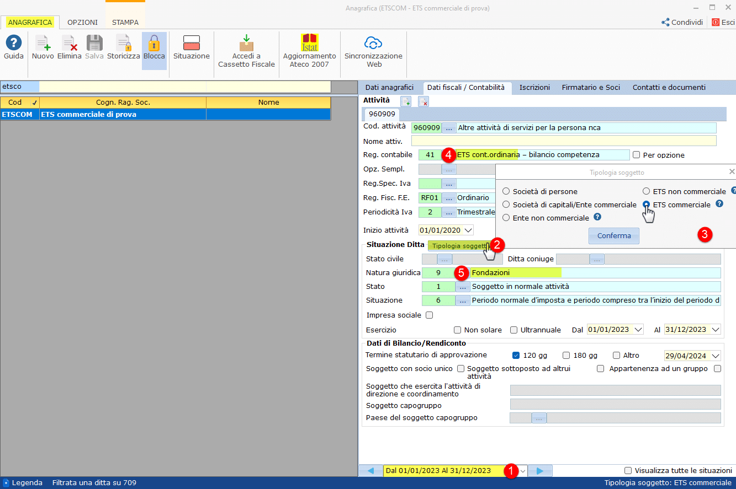Open the Legenda in status bar

(23, 482)
